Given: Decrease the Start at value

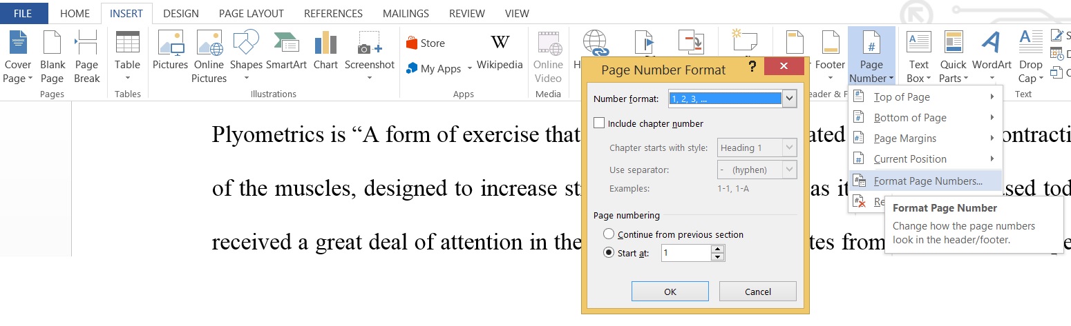Looking at the screenshot, I should click(718, 258).
